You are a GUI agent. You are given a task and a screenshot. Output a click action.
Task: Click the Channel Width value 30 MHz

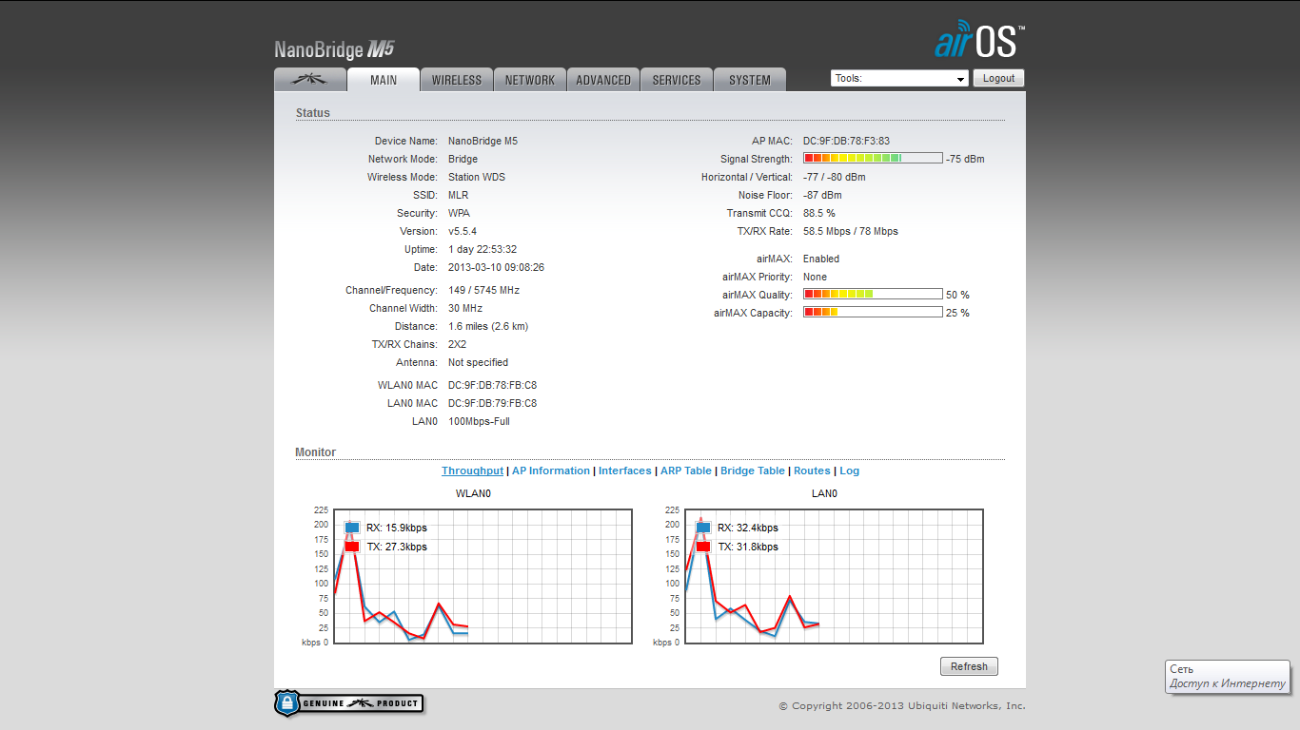pos(465,308)
